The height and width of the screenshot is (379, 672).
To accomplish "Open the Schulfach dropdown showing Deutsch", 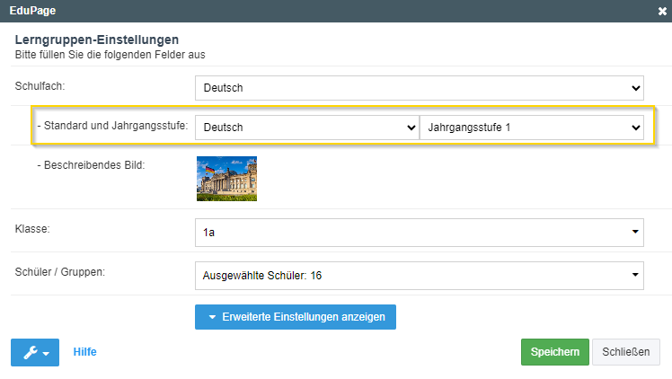I will coord(420,88).
